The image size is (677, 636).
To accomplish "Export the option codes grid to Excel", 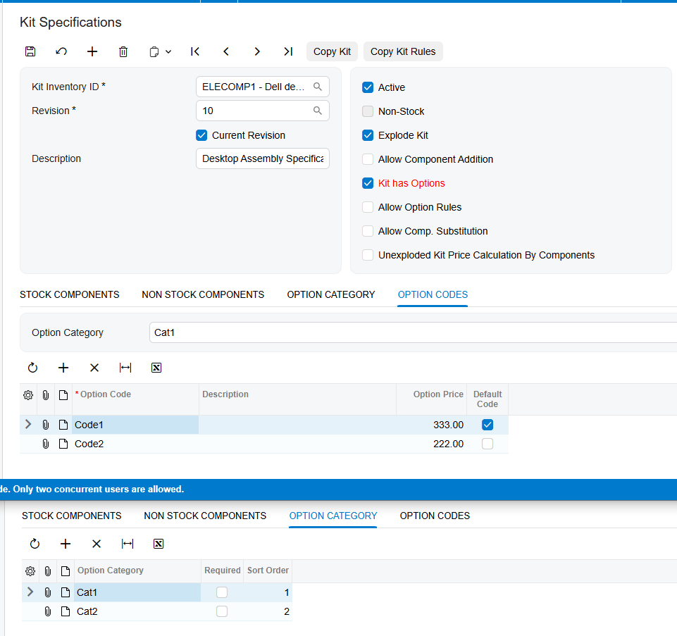I will (156, 368).
